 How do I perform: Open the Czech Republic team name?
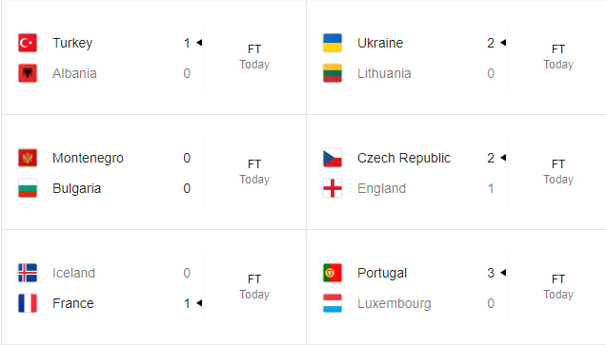404,158
